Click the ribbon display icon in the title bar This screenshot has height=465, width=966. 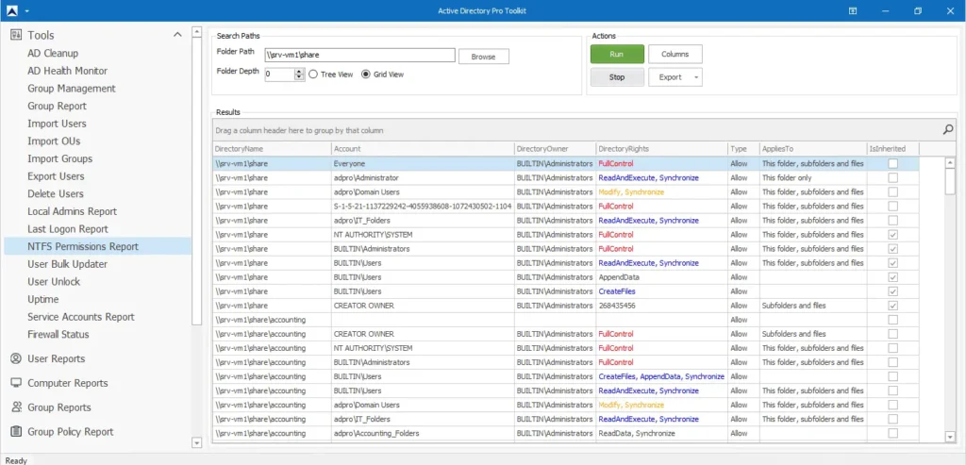coord(853,11)
